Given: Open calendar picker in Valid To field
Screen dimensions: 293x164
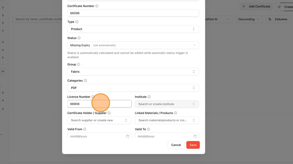Looking at the screenshot, I should tap(195, 136).
